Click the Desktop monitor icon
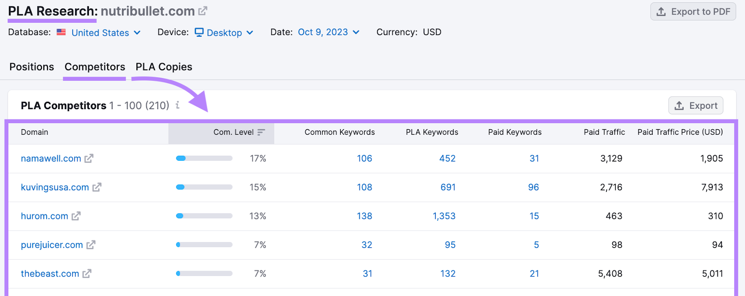Viewport: 745px width, 296px height. pyautogui.click(x=199, y=32)
